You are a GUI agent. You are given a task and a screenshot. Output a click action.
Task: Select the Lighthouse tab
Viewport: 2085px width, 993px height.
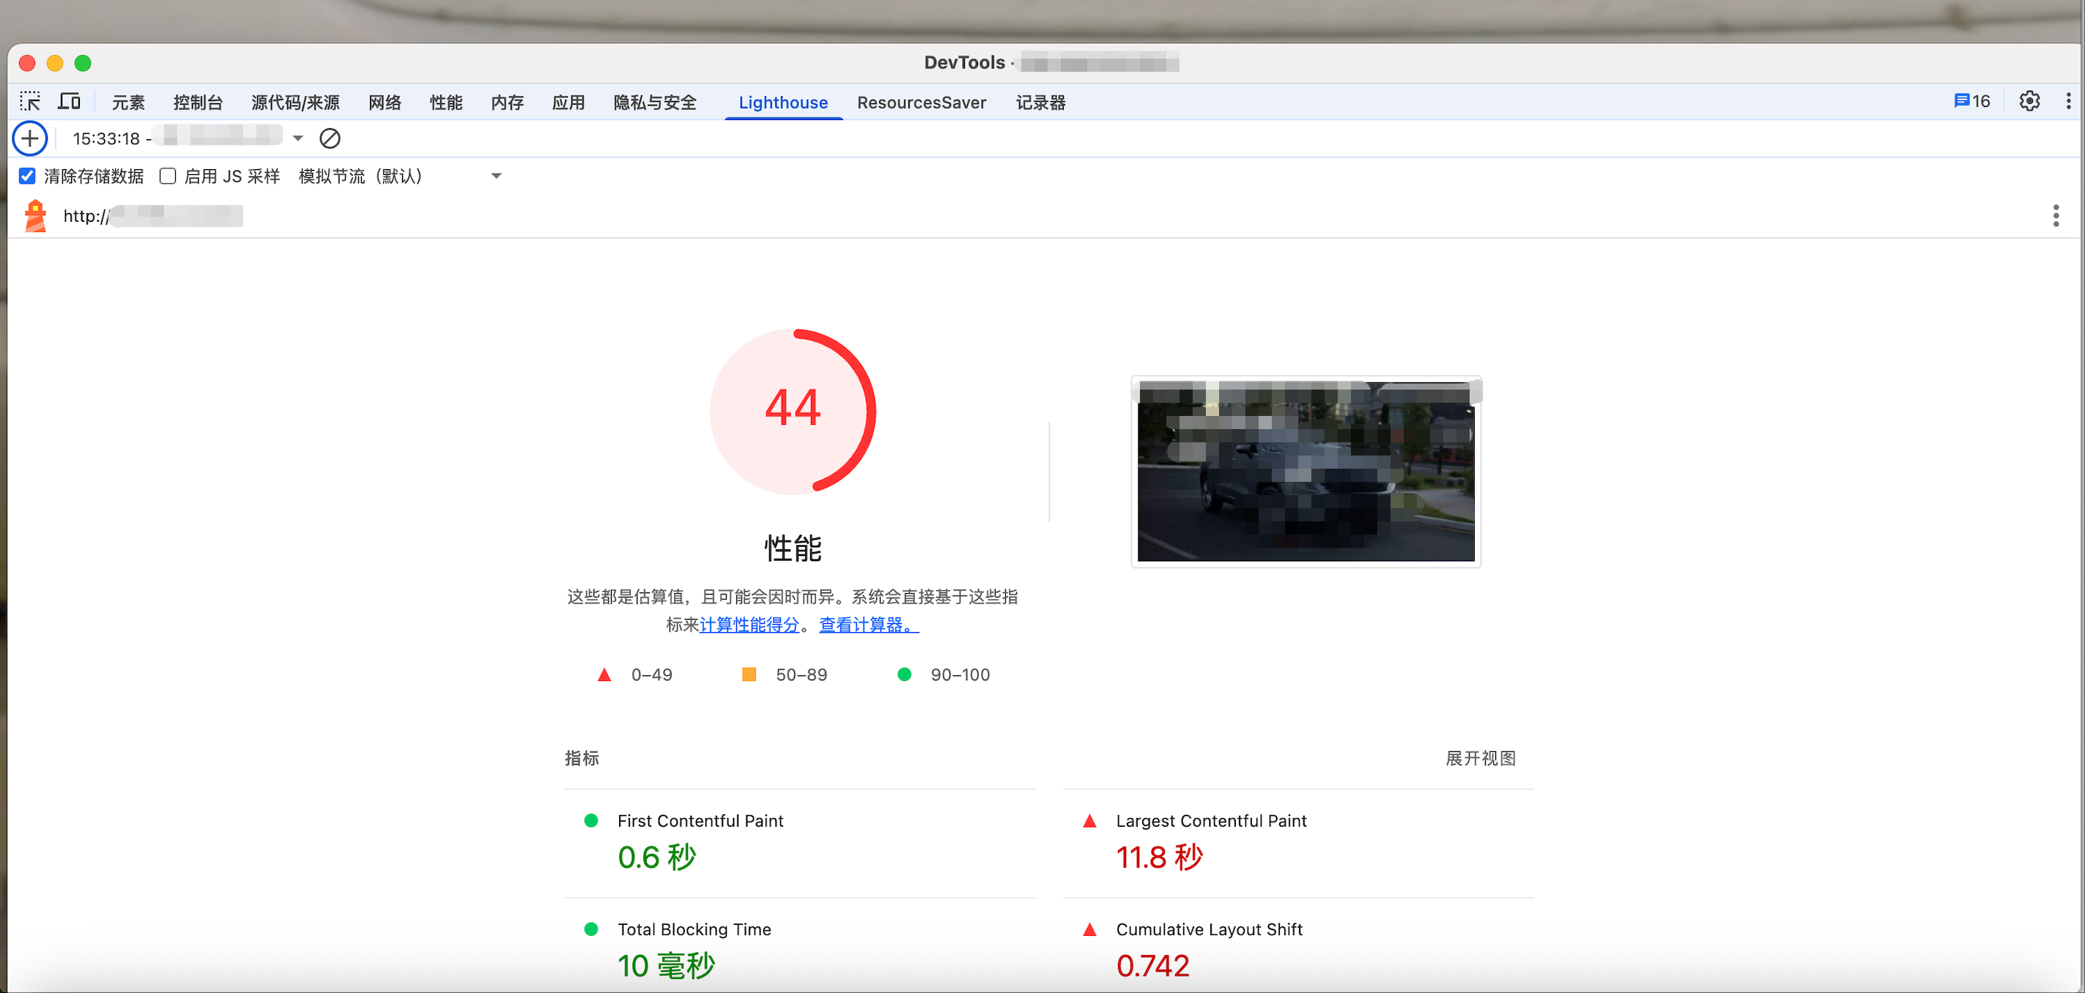[782, 102]
